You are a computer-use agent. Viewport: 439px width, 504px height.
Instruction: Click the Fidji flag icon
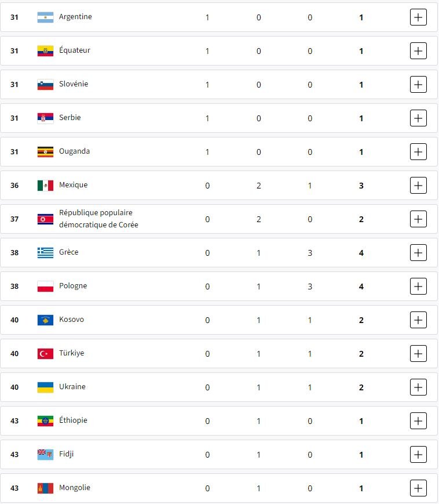45,455
